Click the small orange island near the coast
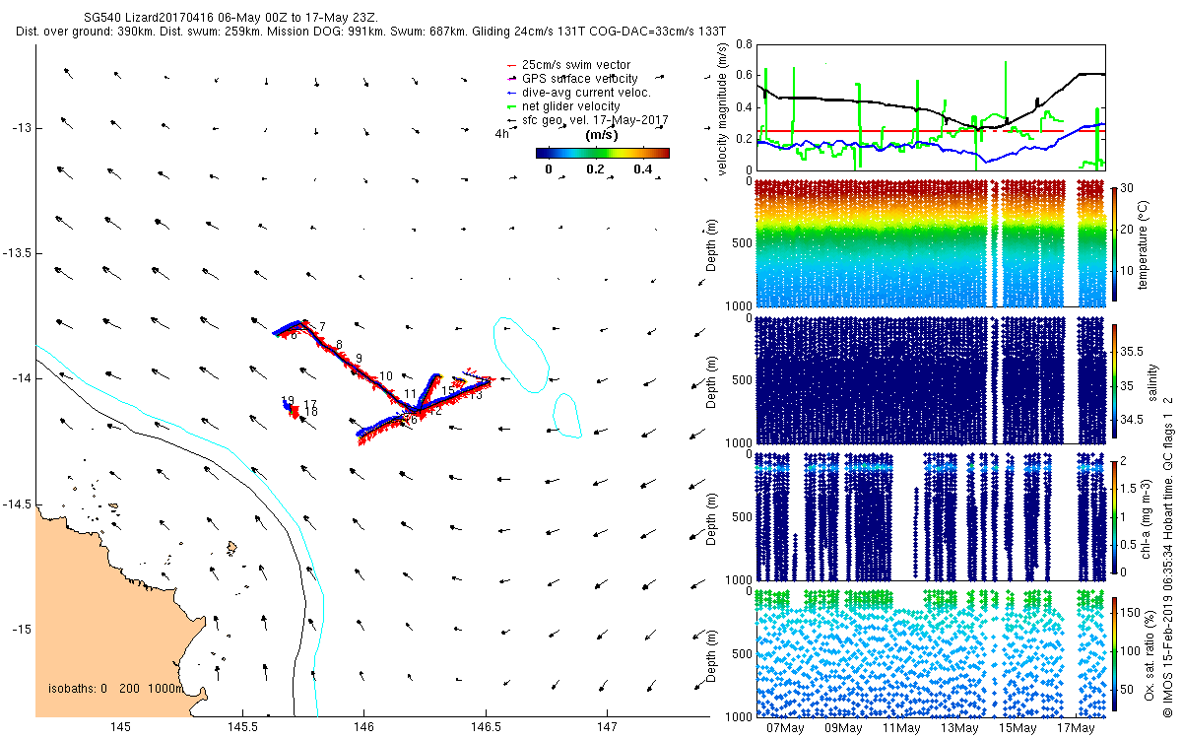 point(232,545)
